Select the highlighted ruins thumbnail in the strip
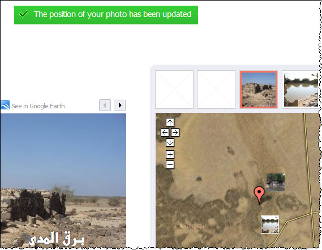 (259, 90)
